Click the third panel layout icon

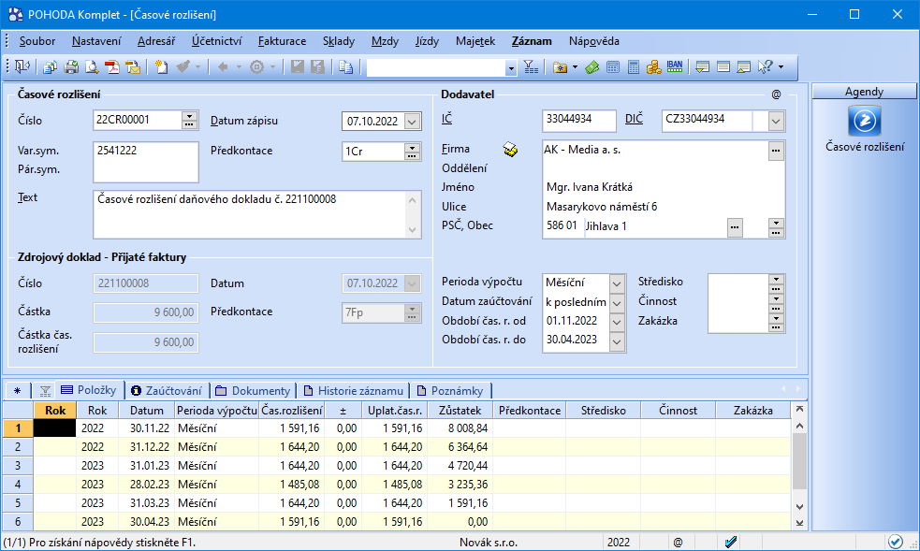click(x=743, y=67)
